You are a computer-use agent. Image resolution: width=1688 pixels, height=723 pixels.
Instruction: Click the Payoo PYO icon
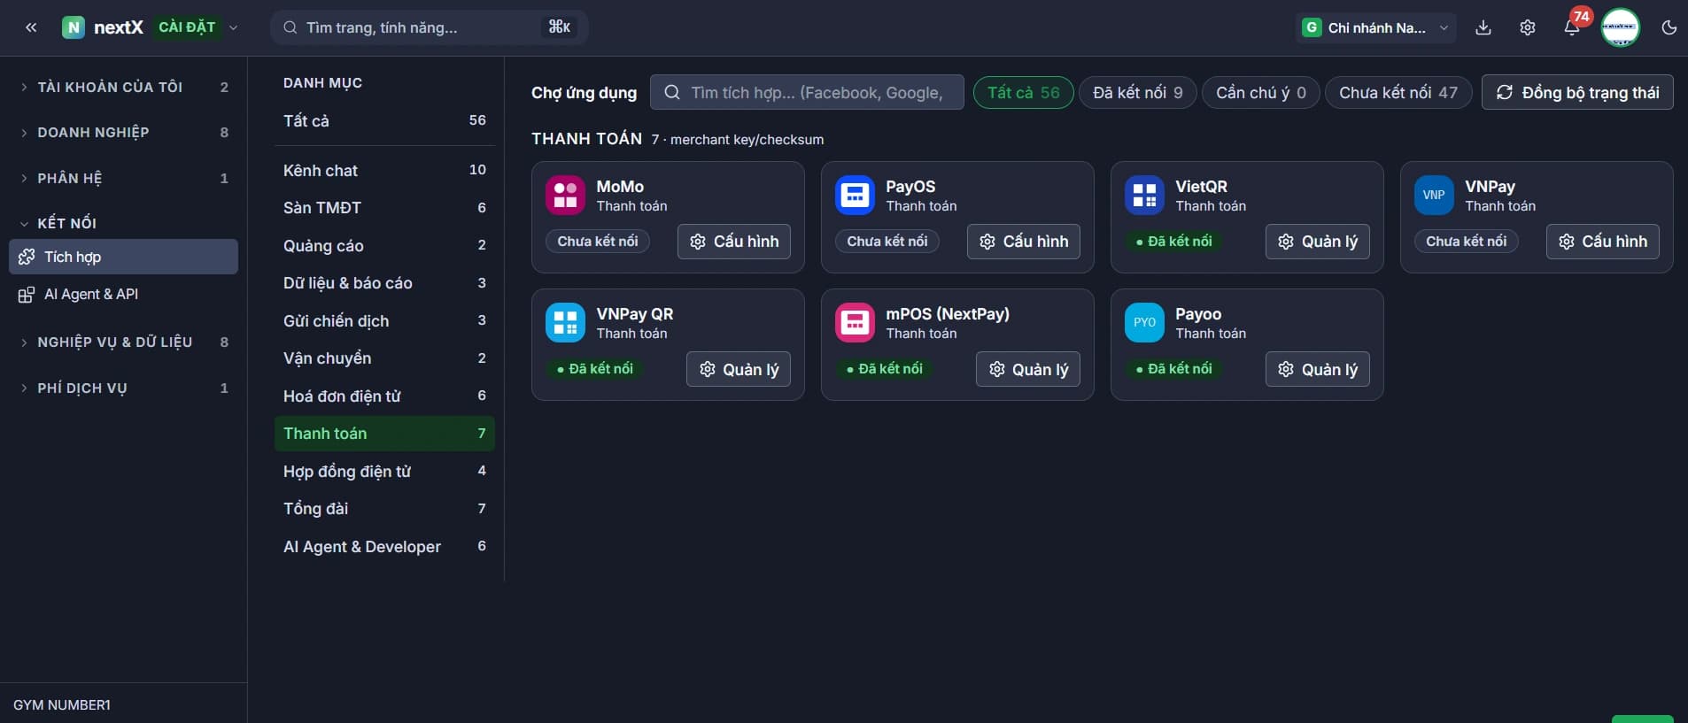[x=1144, y=323]
